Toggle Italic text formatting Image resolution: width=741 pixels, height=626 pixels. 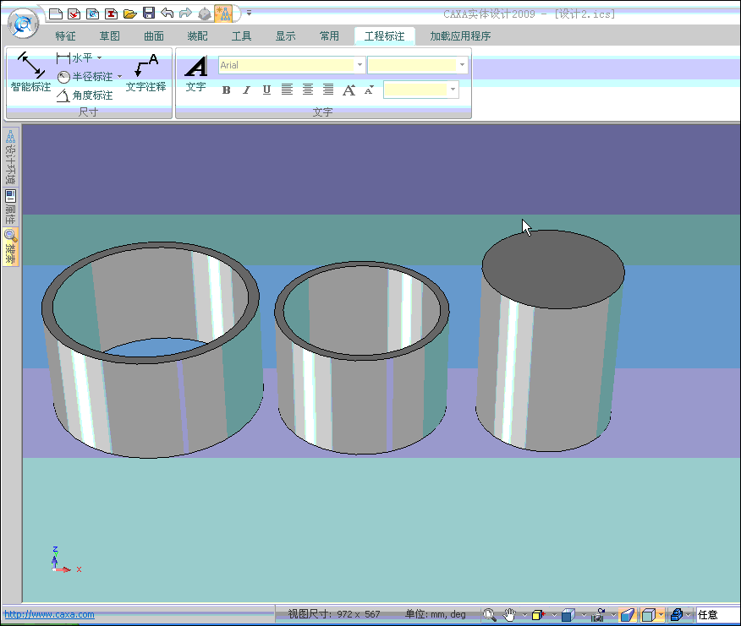[x=246, y=90]
